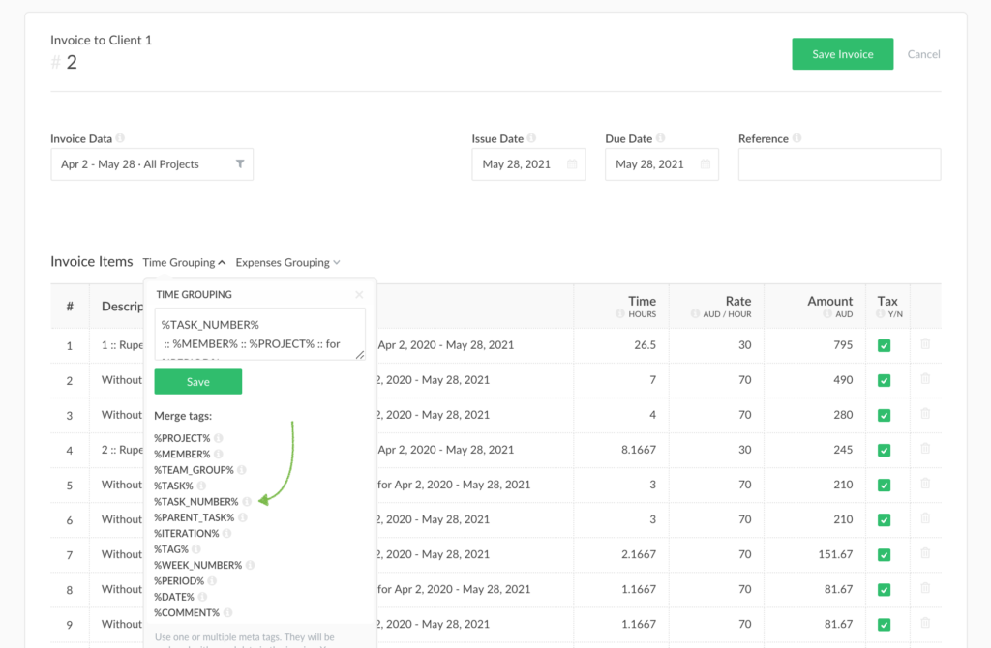Close the Time Grouping popup
Image resolution: width=991 pixels, height=648 pixels.
pos(359,294)
